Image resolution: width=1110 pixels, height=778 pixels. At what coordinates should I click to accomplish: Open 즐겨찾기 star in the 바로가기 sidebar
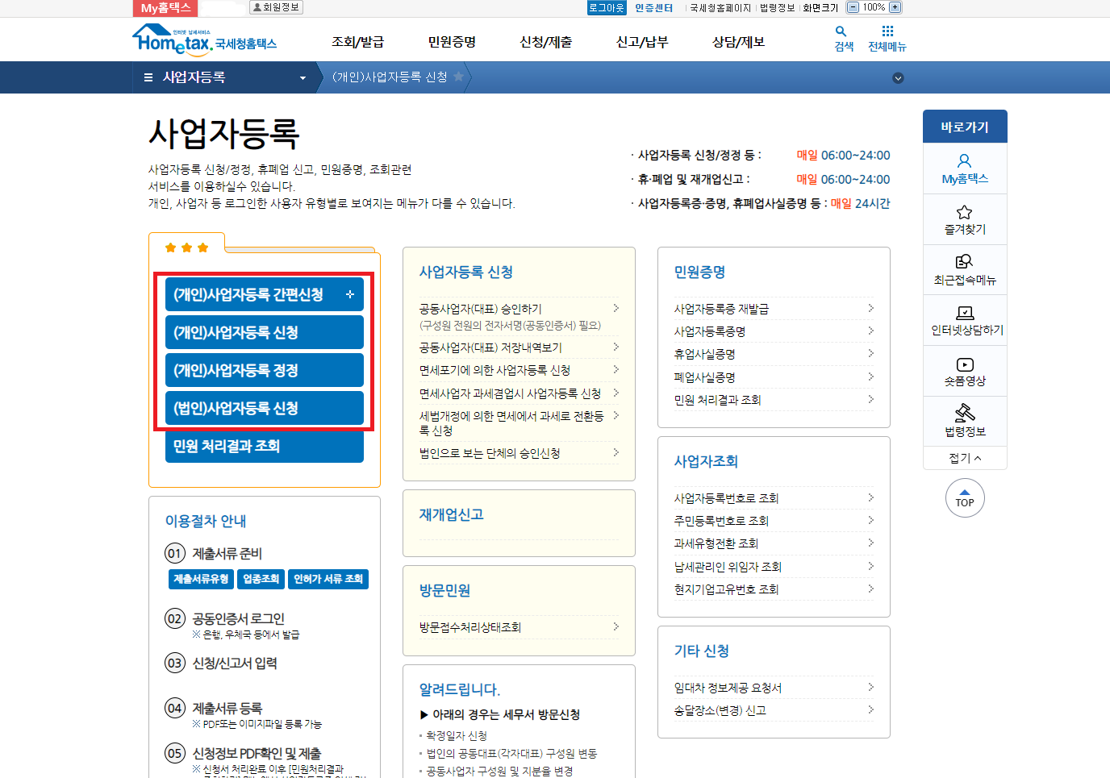965,220
